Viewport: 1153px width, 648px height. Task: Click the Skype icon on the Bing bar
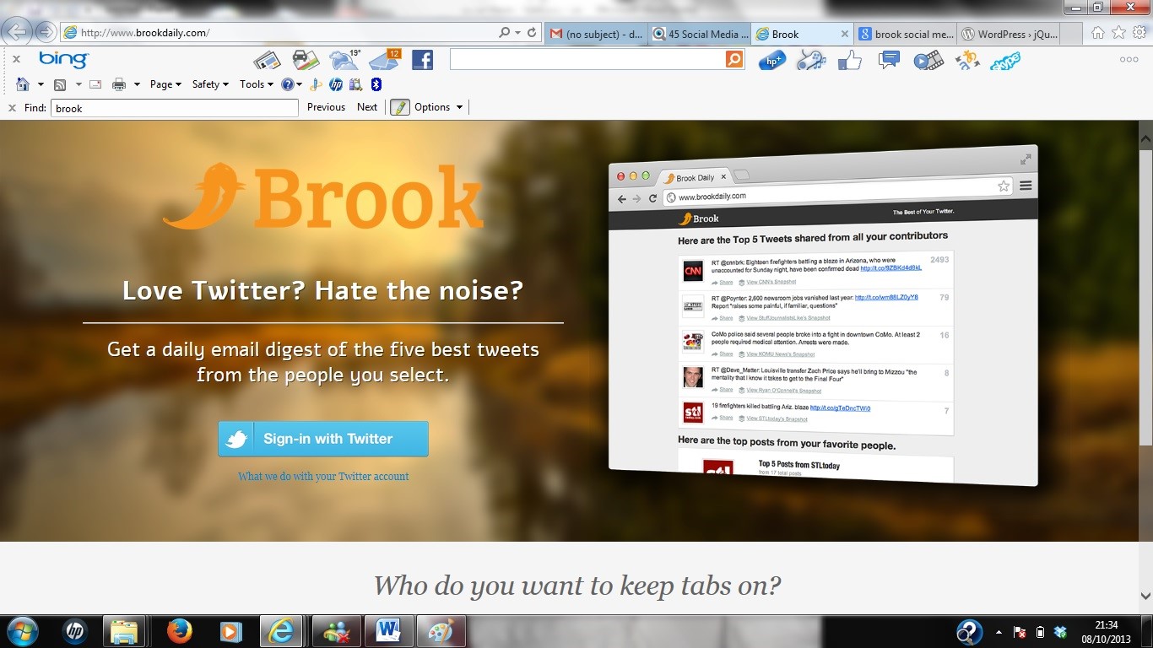[1005, 60]
